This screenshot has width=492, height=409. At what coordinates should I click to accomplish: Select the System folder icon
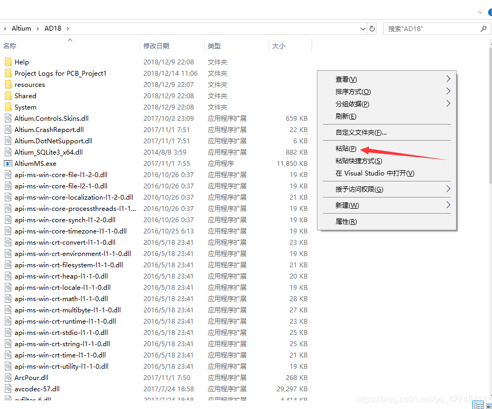pos(8,107)
